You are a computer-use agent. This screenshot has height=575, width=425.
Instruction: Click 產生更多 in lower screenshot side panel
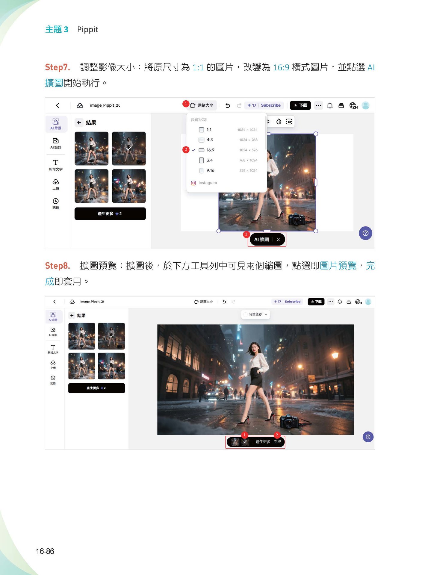tap(96, 388)
